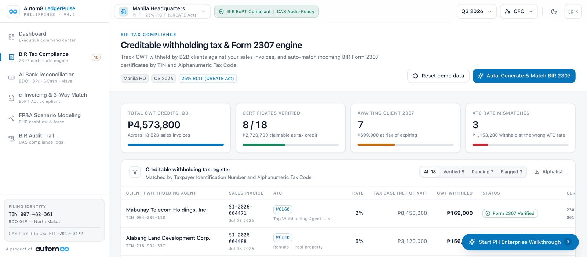Click Auto-Generate & Match BIR 2307

524,76
